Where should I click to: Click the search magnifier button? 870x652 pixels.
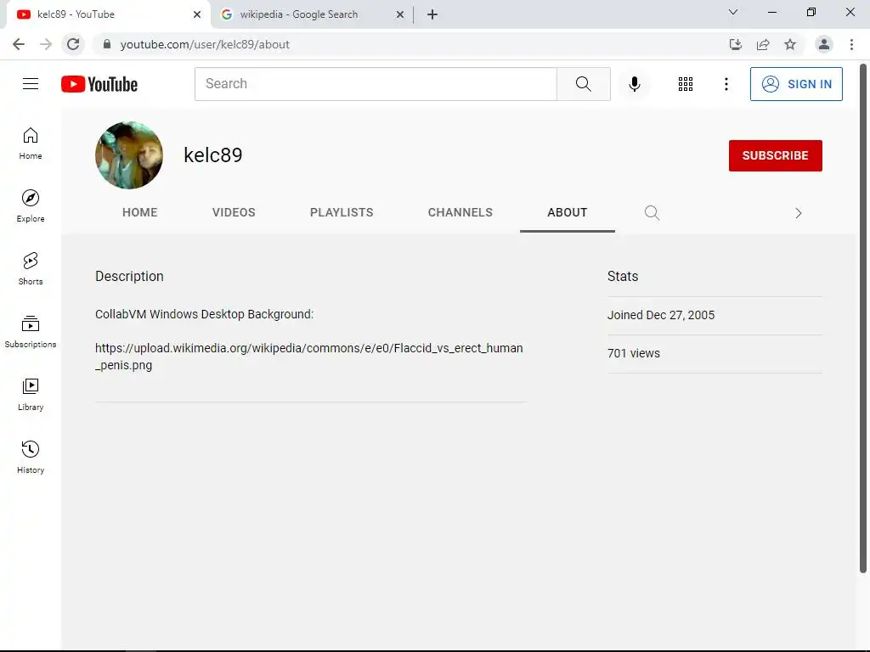click(x=583, y=84)
